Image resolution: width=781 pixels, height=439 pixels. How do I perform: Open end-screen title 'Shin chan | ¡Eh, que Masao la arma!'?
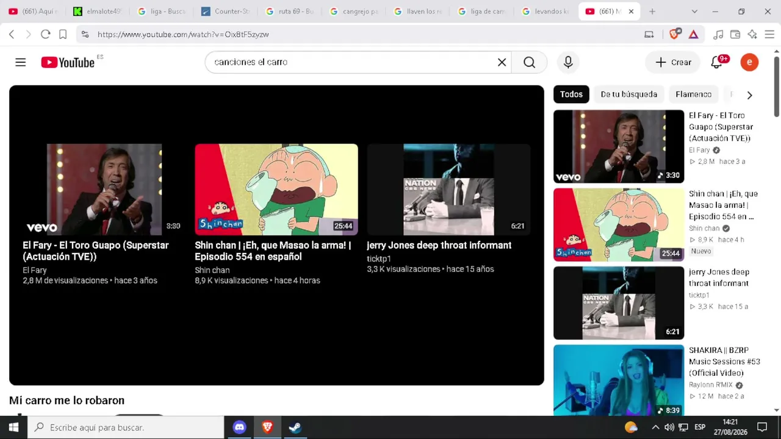click(x=273, y=251)
